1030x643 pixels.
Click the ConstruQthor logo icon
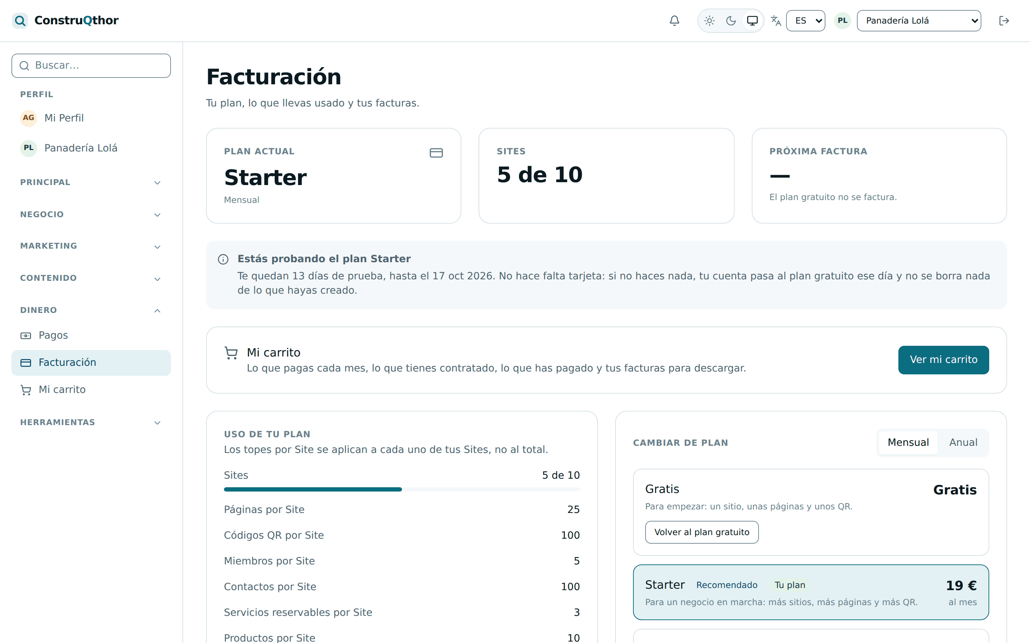click(x=20, y=20)
